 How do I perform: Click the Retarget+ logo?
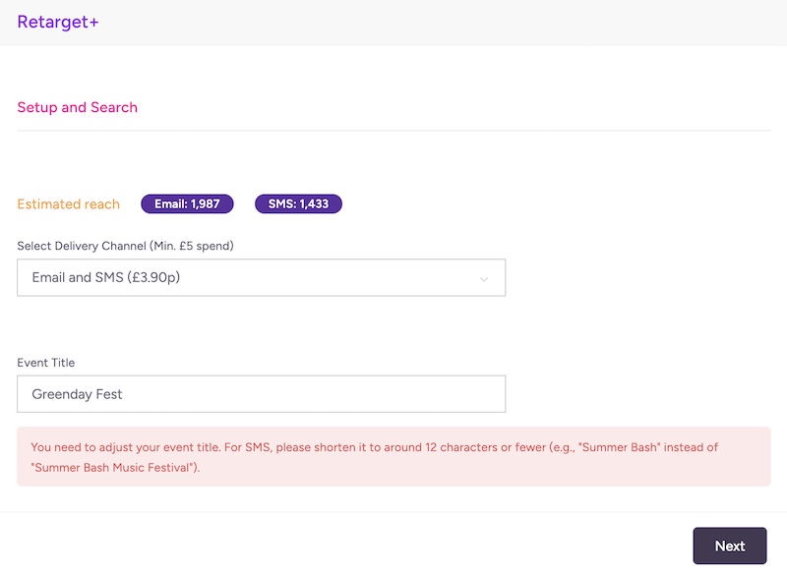58,22
